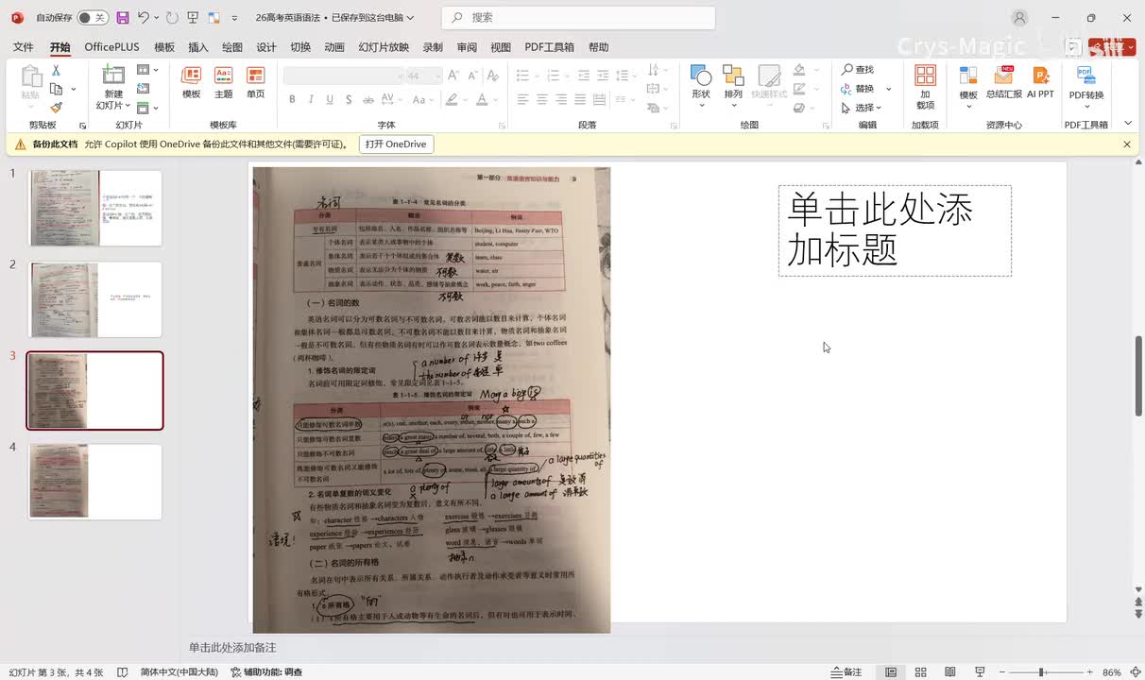Switch to the 设计 tab
1145x680 pixels.
point(266,47)
